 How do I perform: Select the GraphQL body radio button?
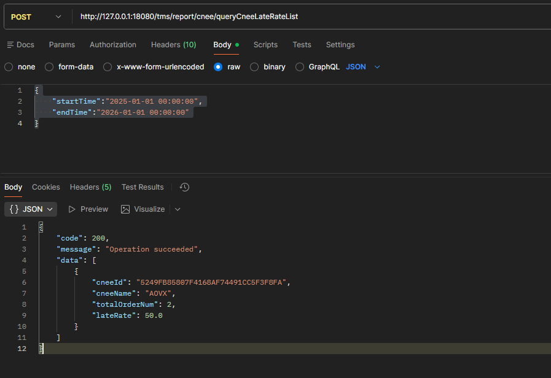point(300,67)
